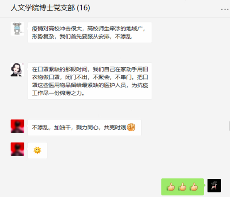Click the red blurred avatar beside 不添乱 message
The height and width of the screenshot is (197, 230).
[17, 126]
